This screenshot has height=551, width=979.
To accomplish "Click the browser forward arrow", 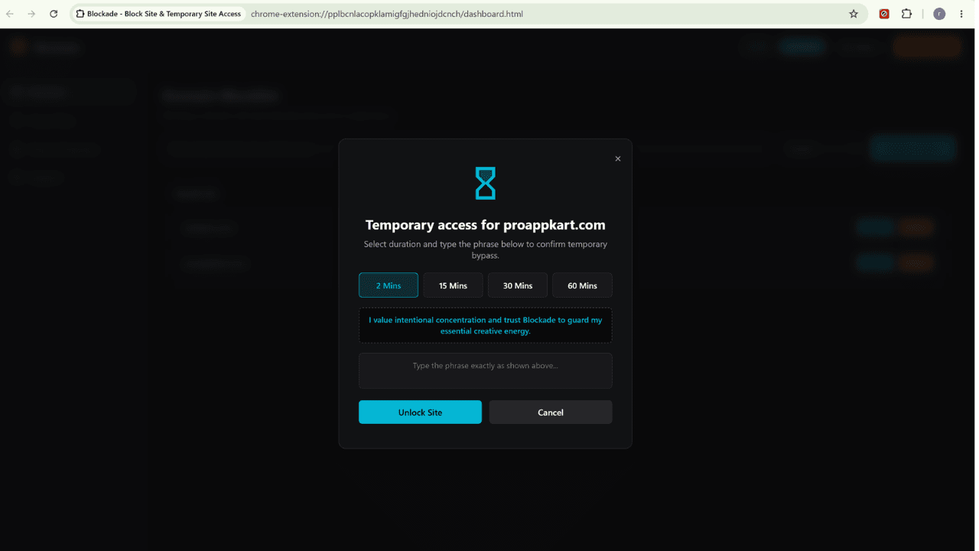I will pyautogui.click(x=32, y=14).
